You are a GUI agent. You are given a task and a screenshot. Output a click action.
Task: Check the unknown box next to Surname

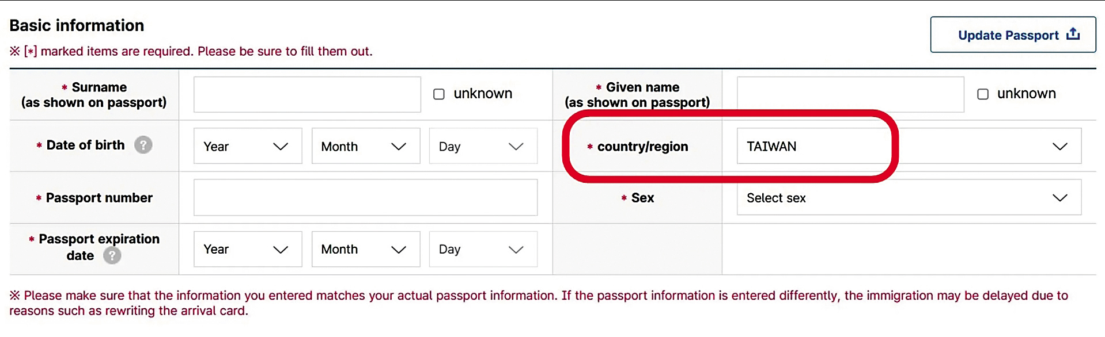tap(439, 94)
